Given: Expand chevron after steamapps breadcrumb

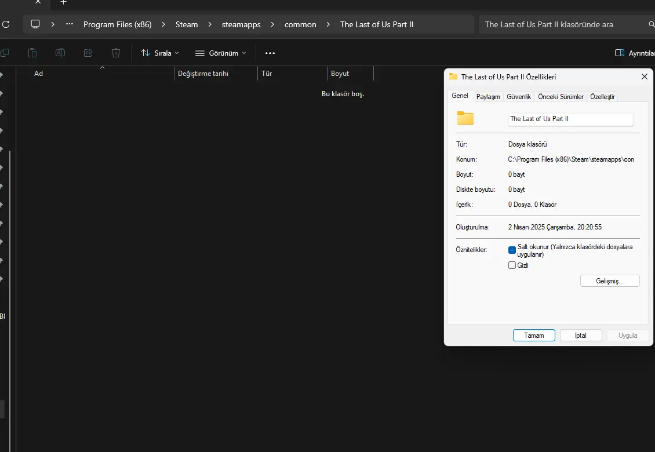Looking at the screenshot, I should [x=272, y=25].
